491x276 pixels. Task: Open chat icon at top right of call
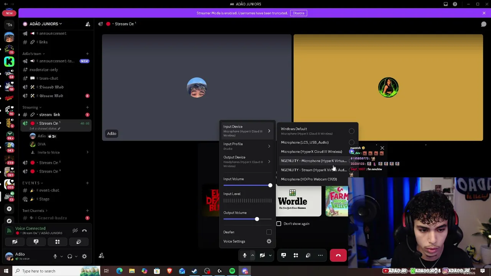pyautogui.click(x=484, y=24)
